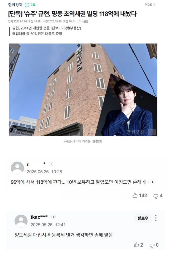
Task: Follow tkac**** with the 팔로우 button
Action: [x=143, y=218]
